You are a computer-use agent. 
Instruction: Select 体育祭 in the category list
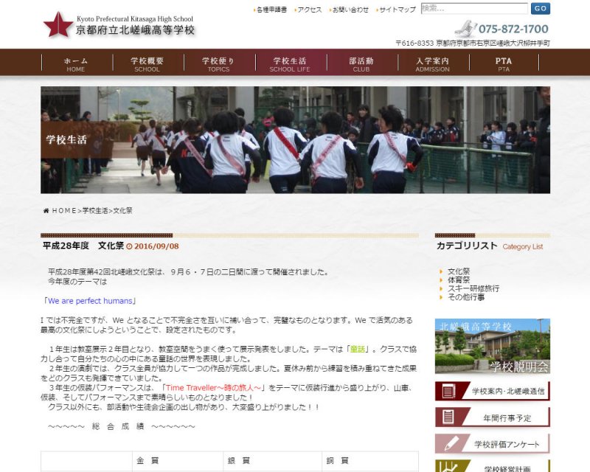coord(459,280)
